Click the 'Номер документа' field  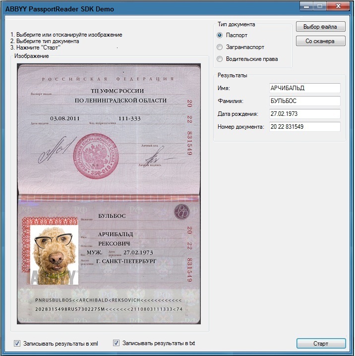coord(305,127)
